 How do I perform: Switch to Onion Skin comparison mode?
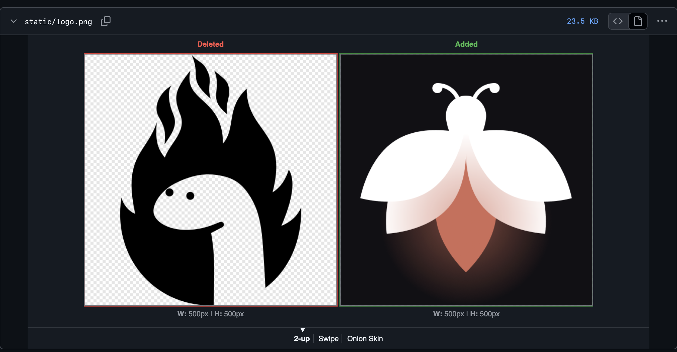pos(365,339)
